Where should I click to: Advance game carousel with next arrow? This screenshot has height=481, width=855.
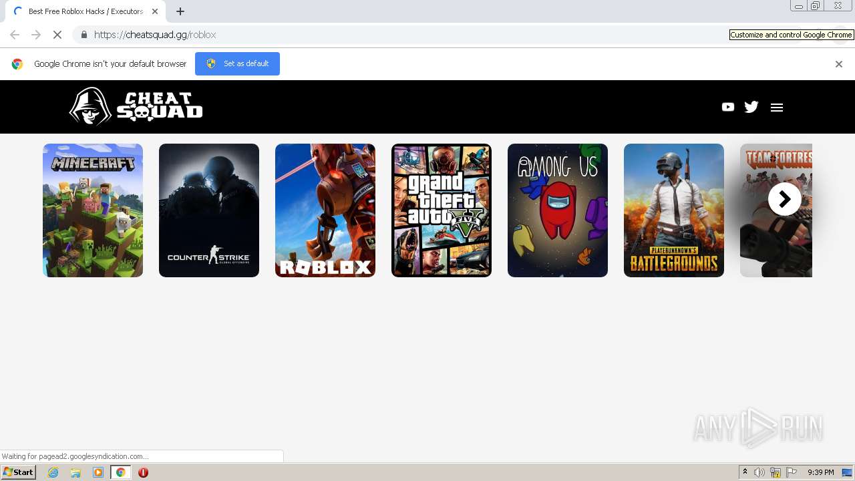click(x=785, y=199)
